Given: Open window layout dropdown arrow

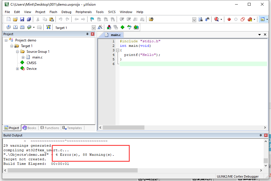Looking at the screenshot, I should (267, 19).
